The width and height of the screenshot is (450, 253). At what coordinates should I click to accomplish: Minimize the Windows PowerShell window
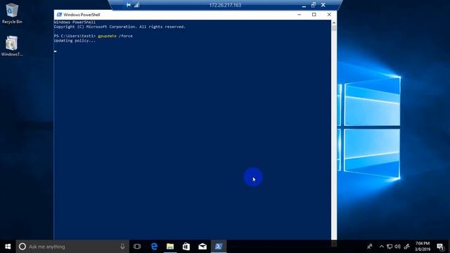coord(300,15)
